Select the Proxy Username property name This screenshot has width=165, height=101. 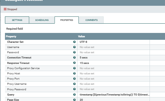coord(17,84)
